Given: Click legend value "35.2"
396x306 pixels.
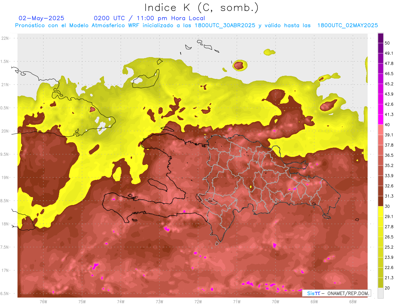Looking at the screenshot, I should [389, 165].
